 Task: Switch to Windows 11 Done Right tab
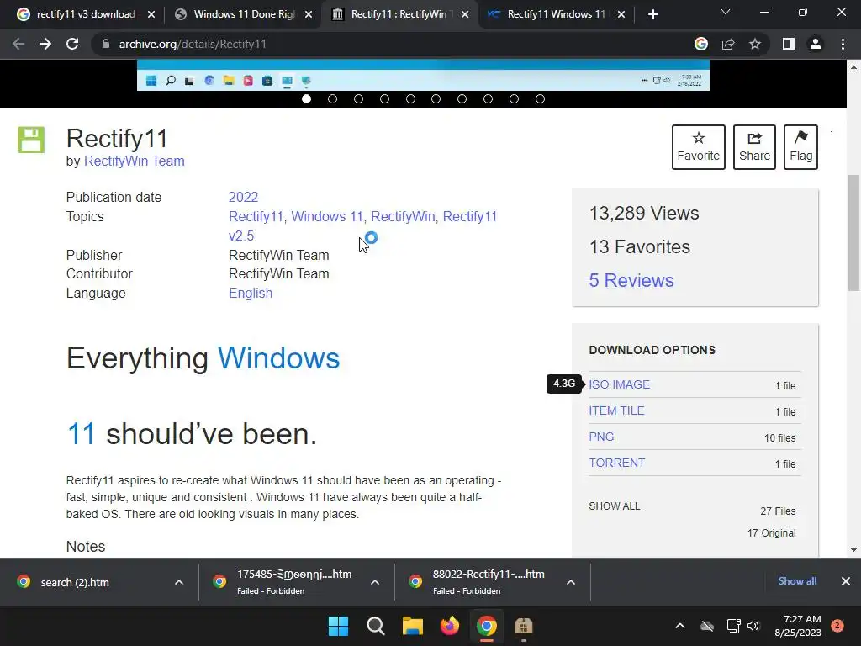(x=243, y=14)
